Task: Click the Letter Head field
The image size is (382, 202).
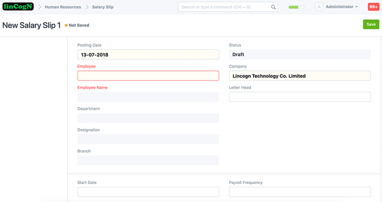Action: tap(300, 97)
